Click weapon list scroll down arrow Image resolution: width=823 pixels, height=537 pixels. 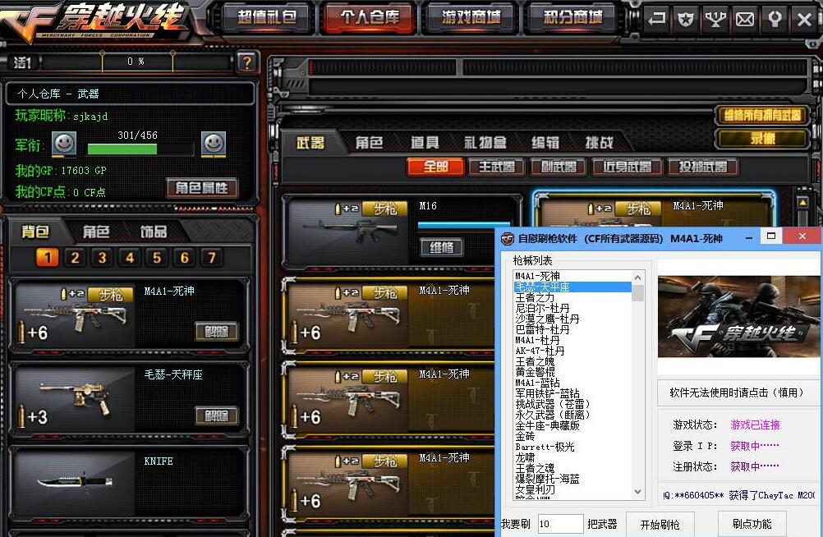637,492
